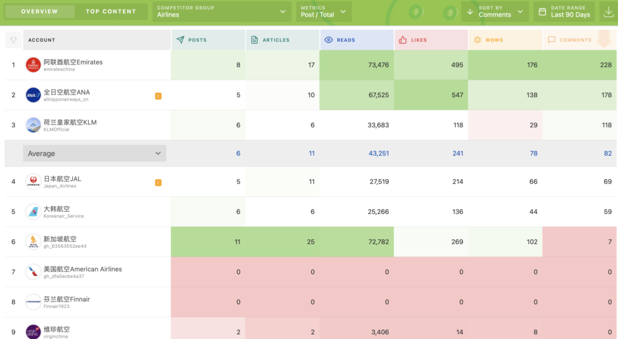This screenshot has width=618, height=339.
Task: Click the orange warning badge on ANA row
Action: [158, 96]
